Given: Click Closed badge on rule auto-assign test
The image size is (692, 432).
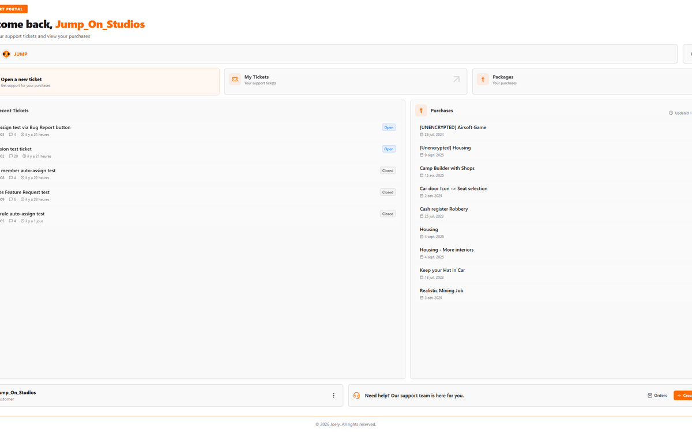Looking at the screenshot, I should [x=388, y=214].
